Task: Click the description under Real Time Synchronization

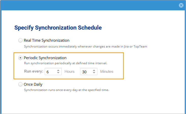Action: (86, 47)
